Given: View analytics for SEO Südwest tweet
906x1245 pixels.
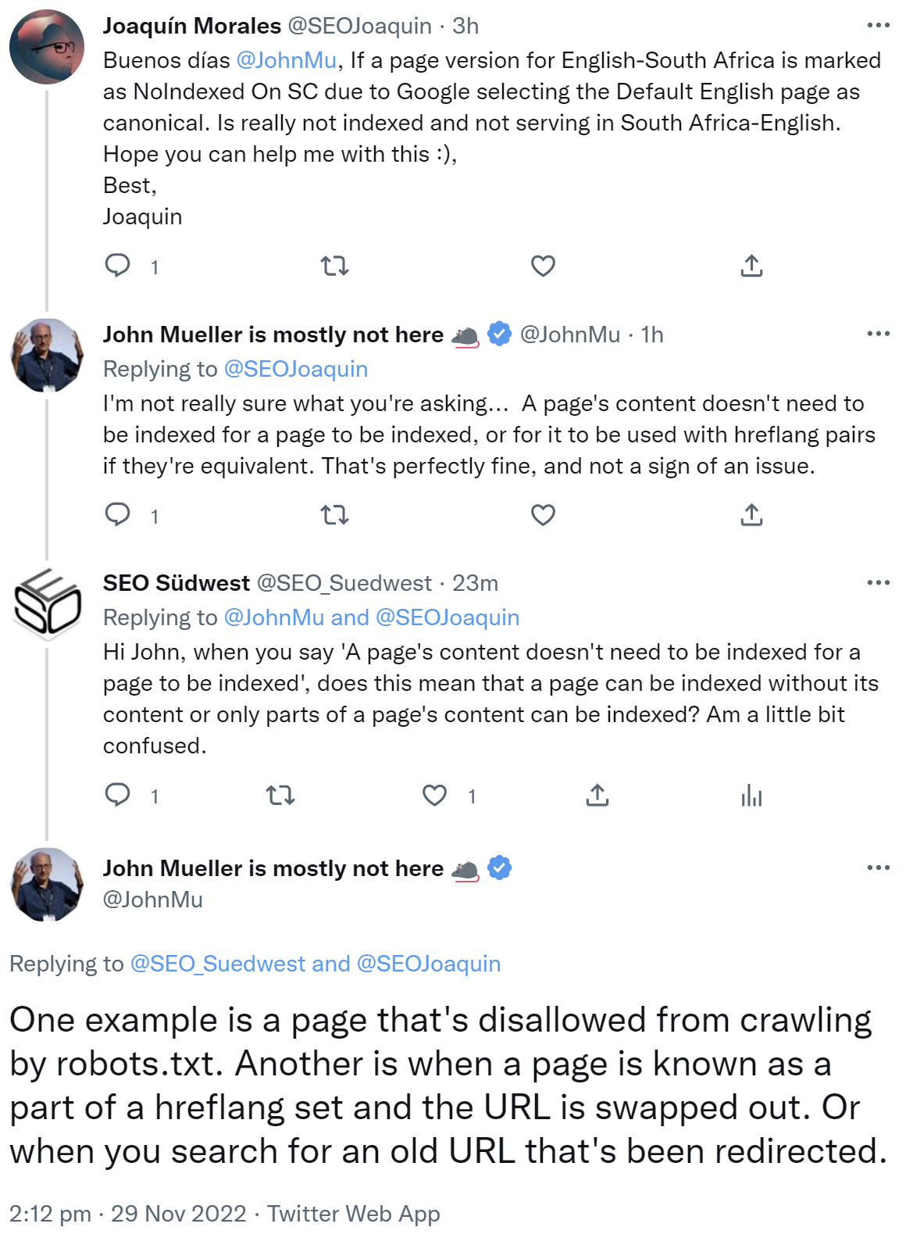Looking at the screenshot, I should pyautogui.click(x=751, y=796).
